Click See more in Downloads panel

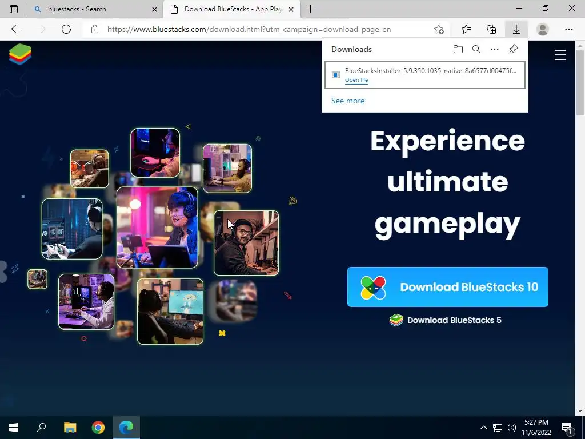pyautogui.click(x=348, y=101)
